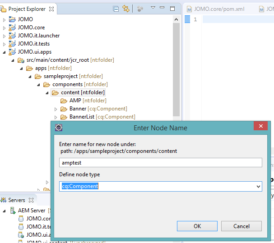Click the Enter Node Name dialog icon
The image size is (274, 243).
59,128
